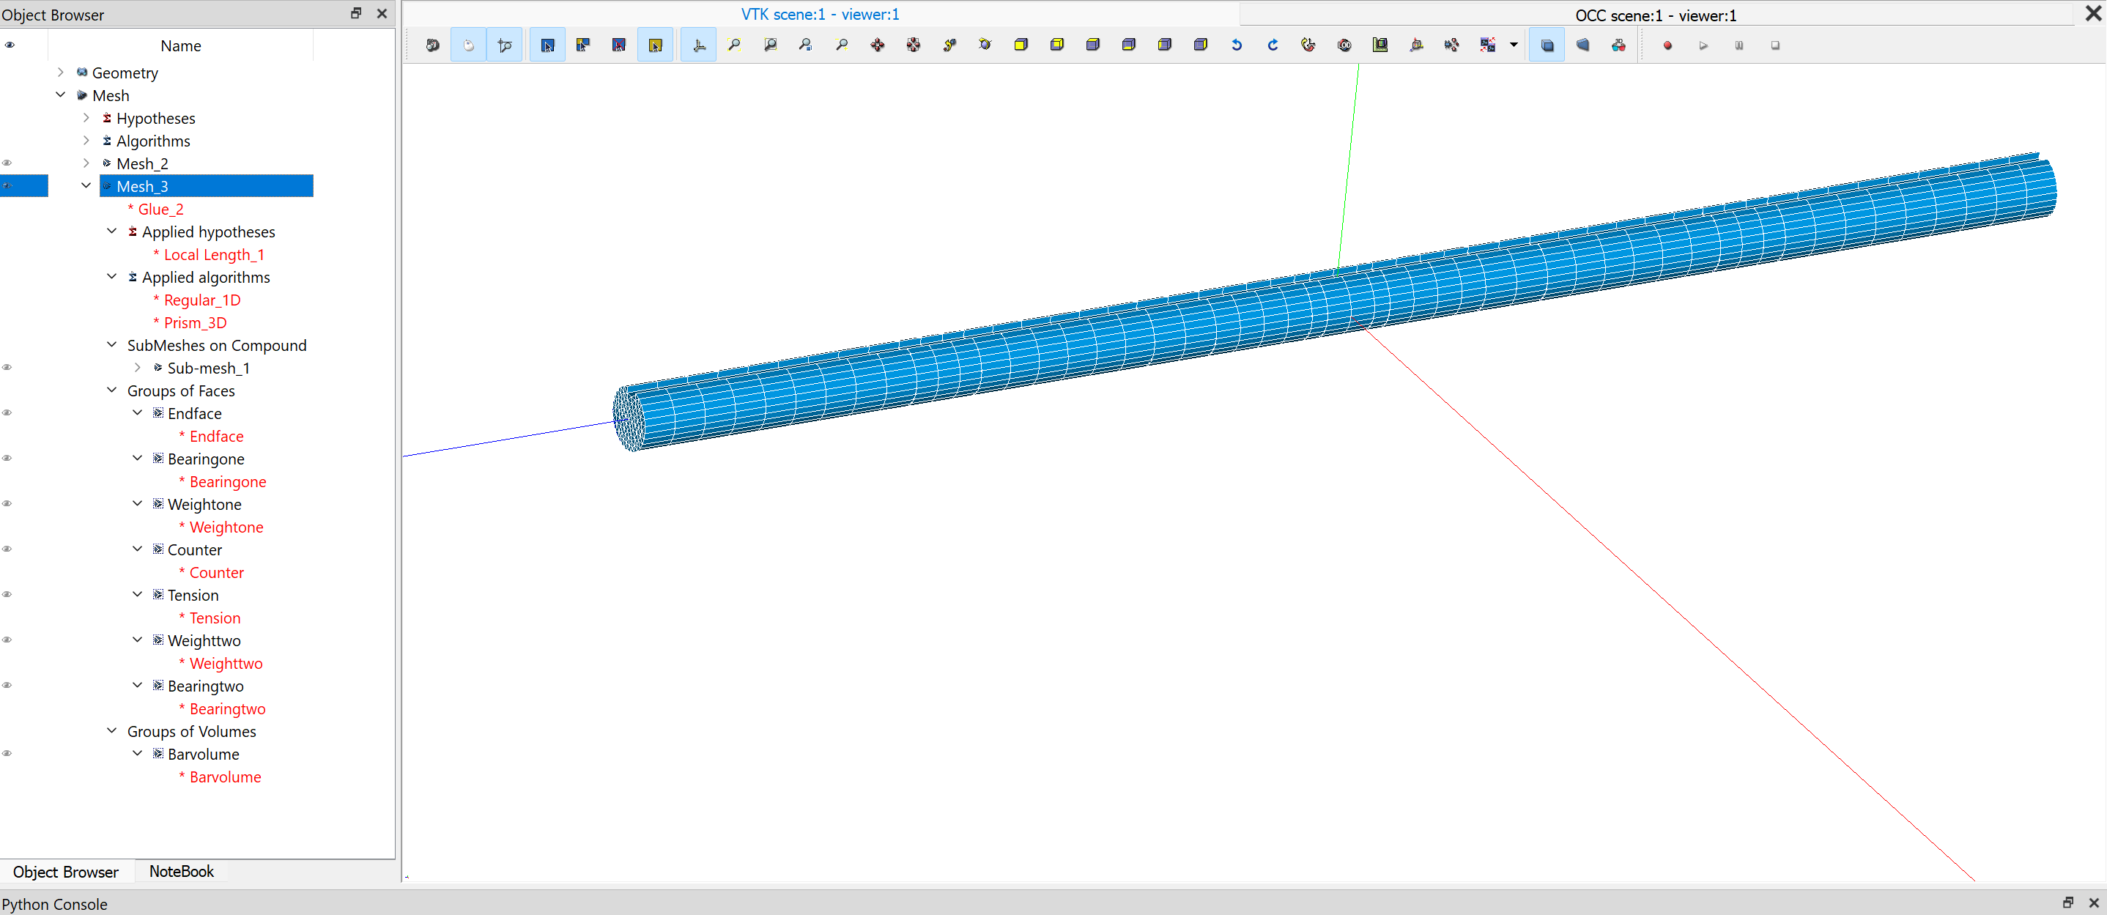This screenshot has height=915, width=2107.
Task: Click the Dump View camera icon
Action: tap(433, 46)
